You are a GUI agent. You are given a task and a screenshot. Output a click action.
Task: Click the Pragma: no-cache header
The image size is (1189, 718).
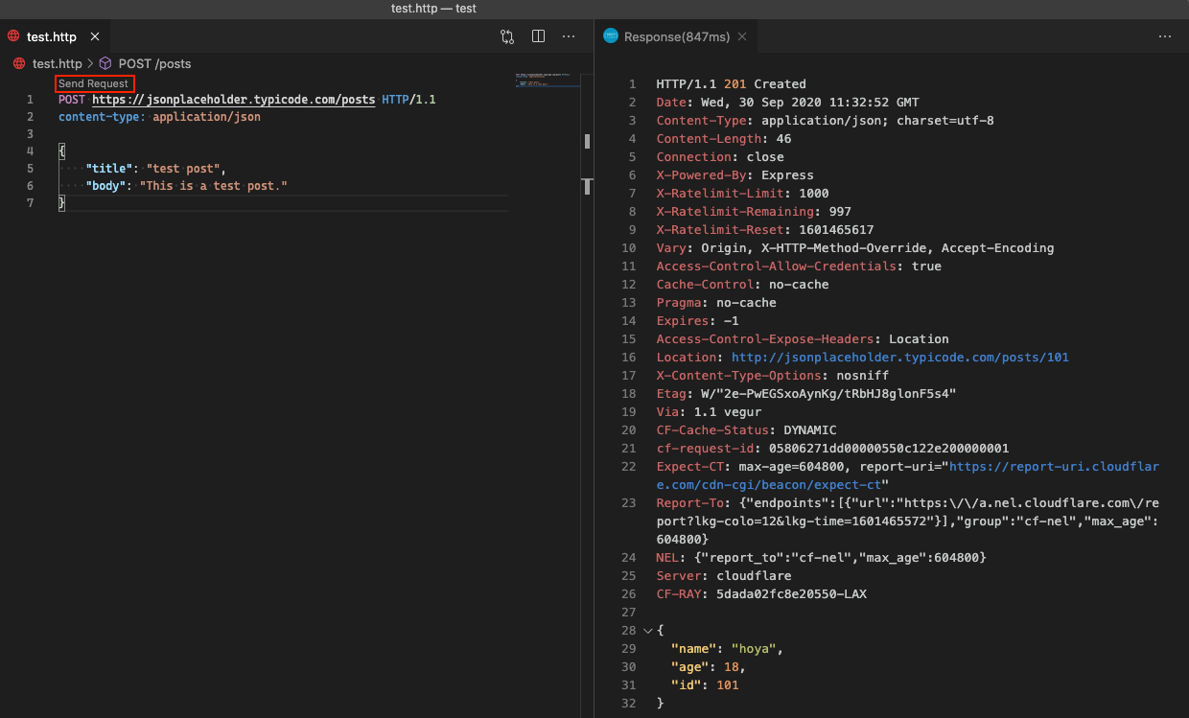tap(716, 302)
